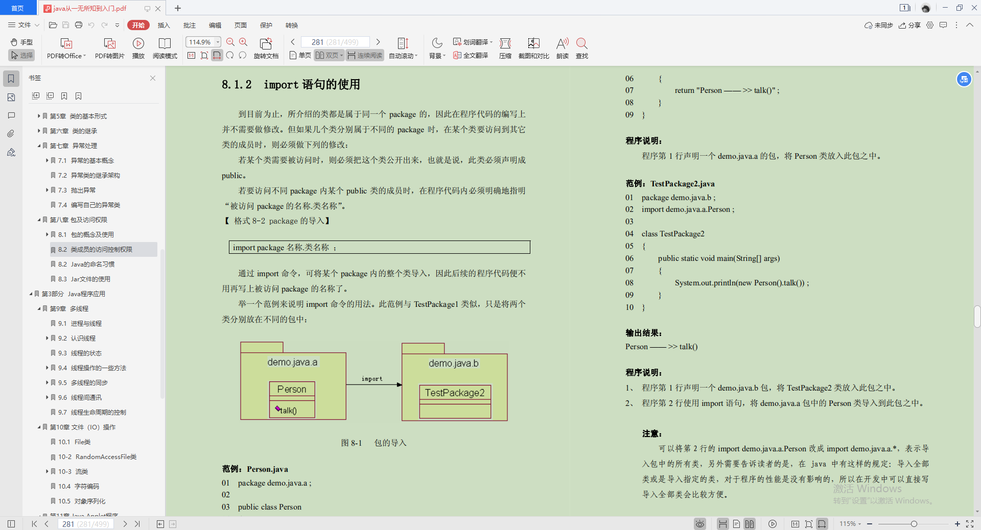Switch to the 插入 ribbon tab
This screenshot has width=981, height=530.
pyautogui.click(x=163, y=25)
